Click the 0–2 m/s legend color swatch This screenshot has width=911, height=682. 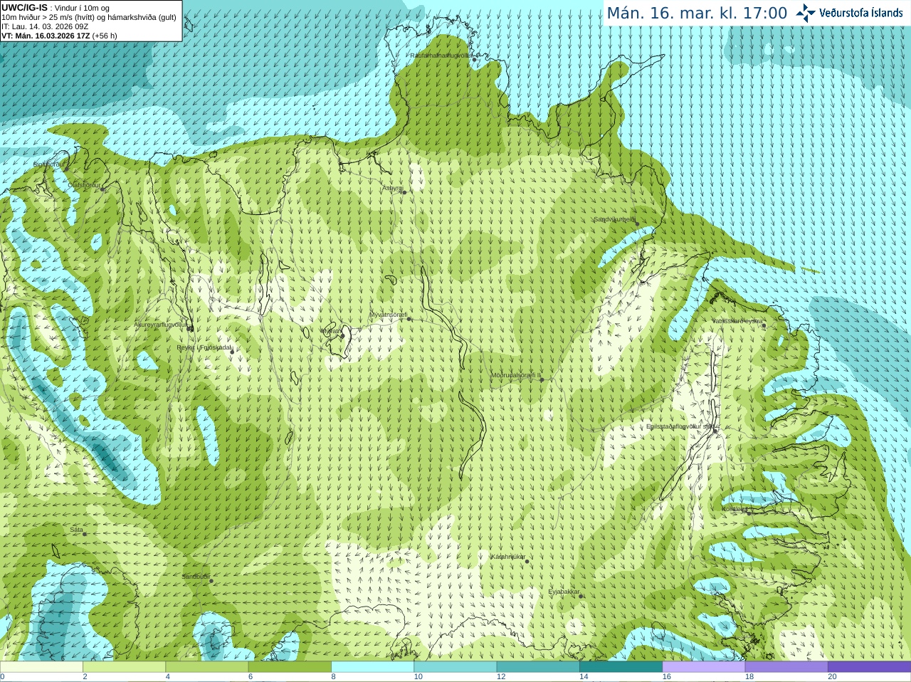tap(41, 667)
